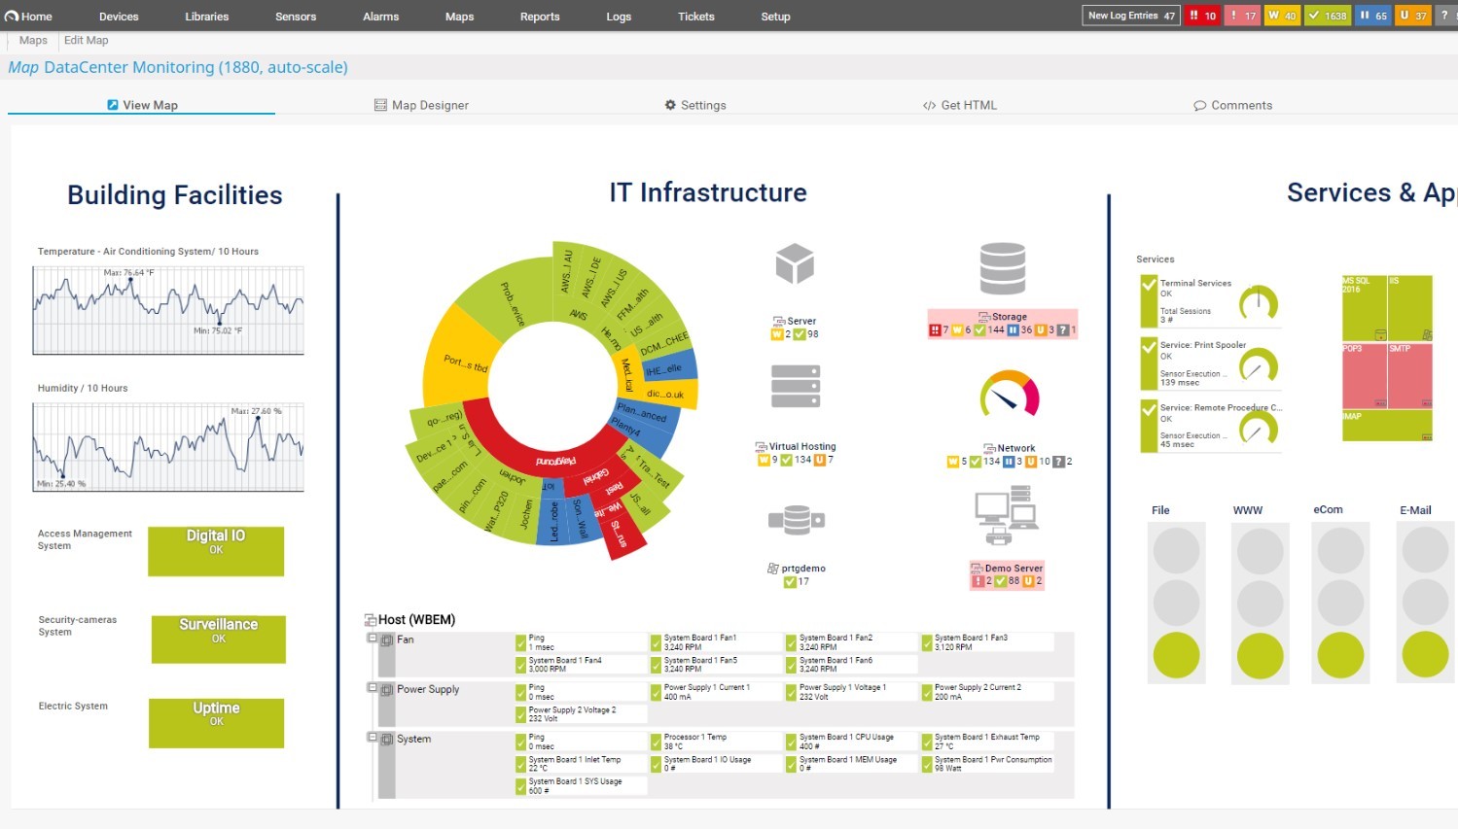Open the help question mark icon

pos(1448,16)
